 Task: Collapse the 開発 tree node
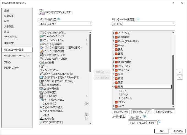click(113, 87)
